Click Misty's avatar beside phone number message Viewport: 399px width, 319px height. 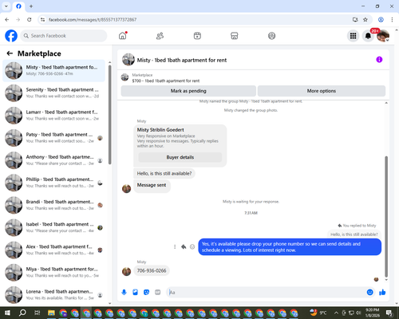coord(126,271)
